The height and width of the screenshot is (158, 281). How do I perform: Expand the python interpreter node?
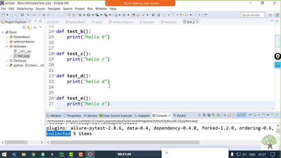[x=7, y=65]
